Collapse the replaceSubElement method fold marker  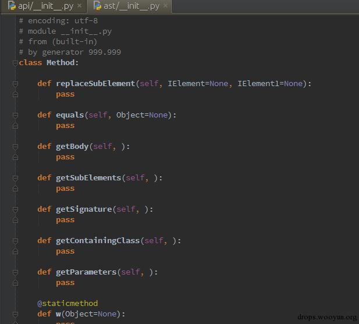(15, 84)
